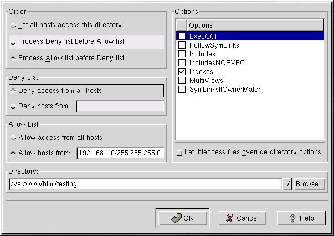Open Help for this dialog
This screenshot has width=334, height=236.
(300, 218)
